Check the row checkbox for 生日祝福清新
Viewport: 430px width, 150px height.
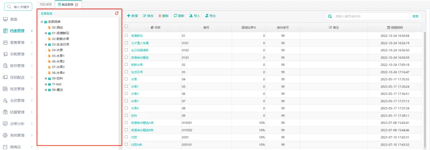(126, 50)
